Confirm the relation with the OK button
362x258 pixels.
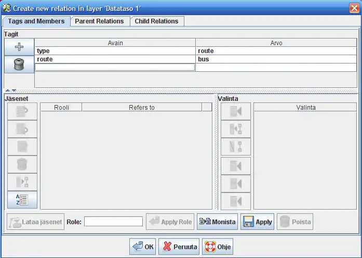pyautogui.click(x=143, y=247)
